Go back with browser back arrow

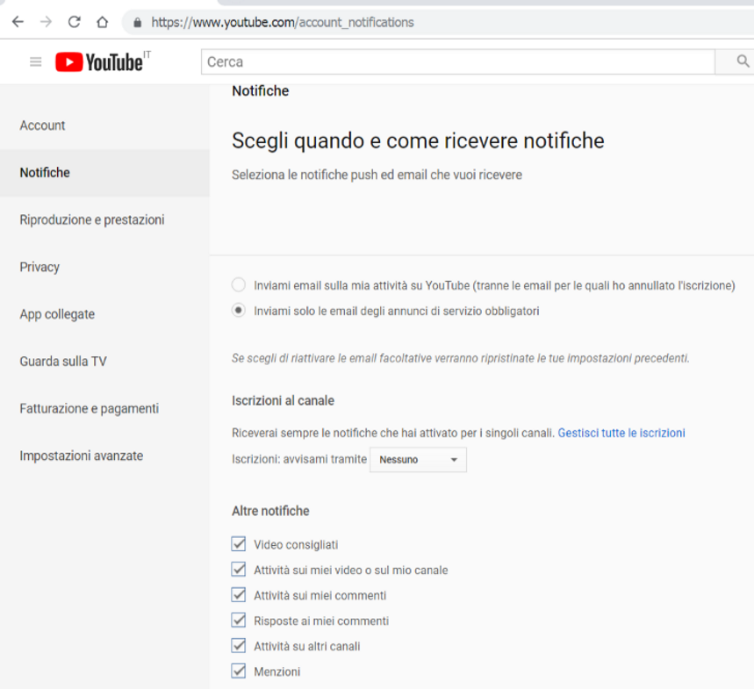click(x=18, y=22)
